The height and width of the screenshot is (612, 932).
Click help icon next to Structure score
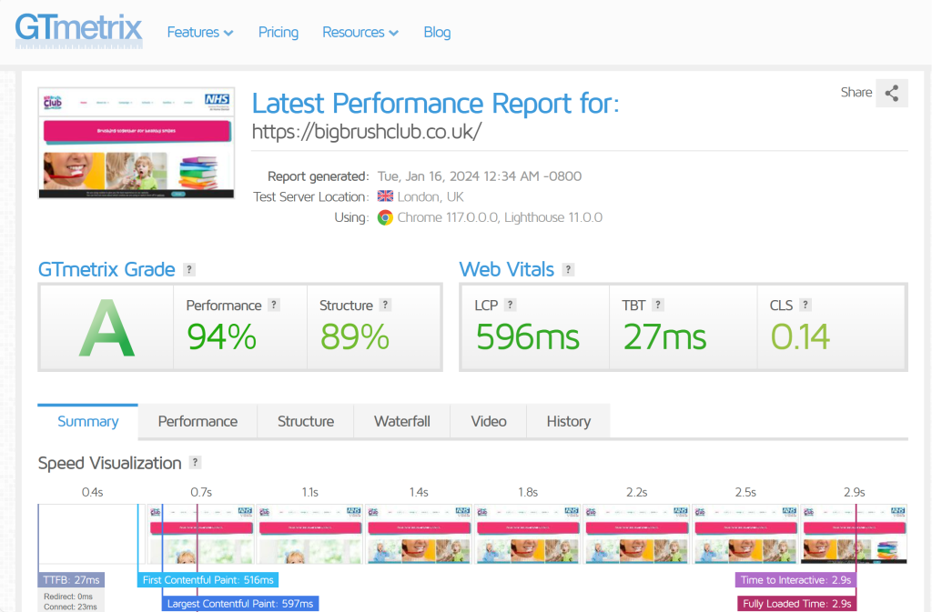(385, 306)
